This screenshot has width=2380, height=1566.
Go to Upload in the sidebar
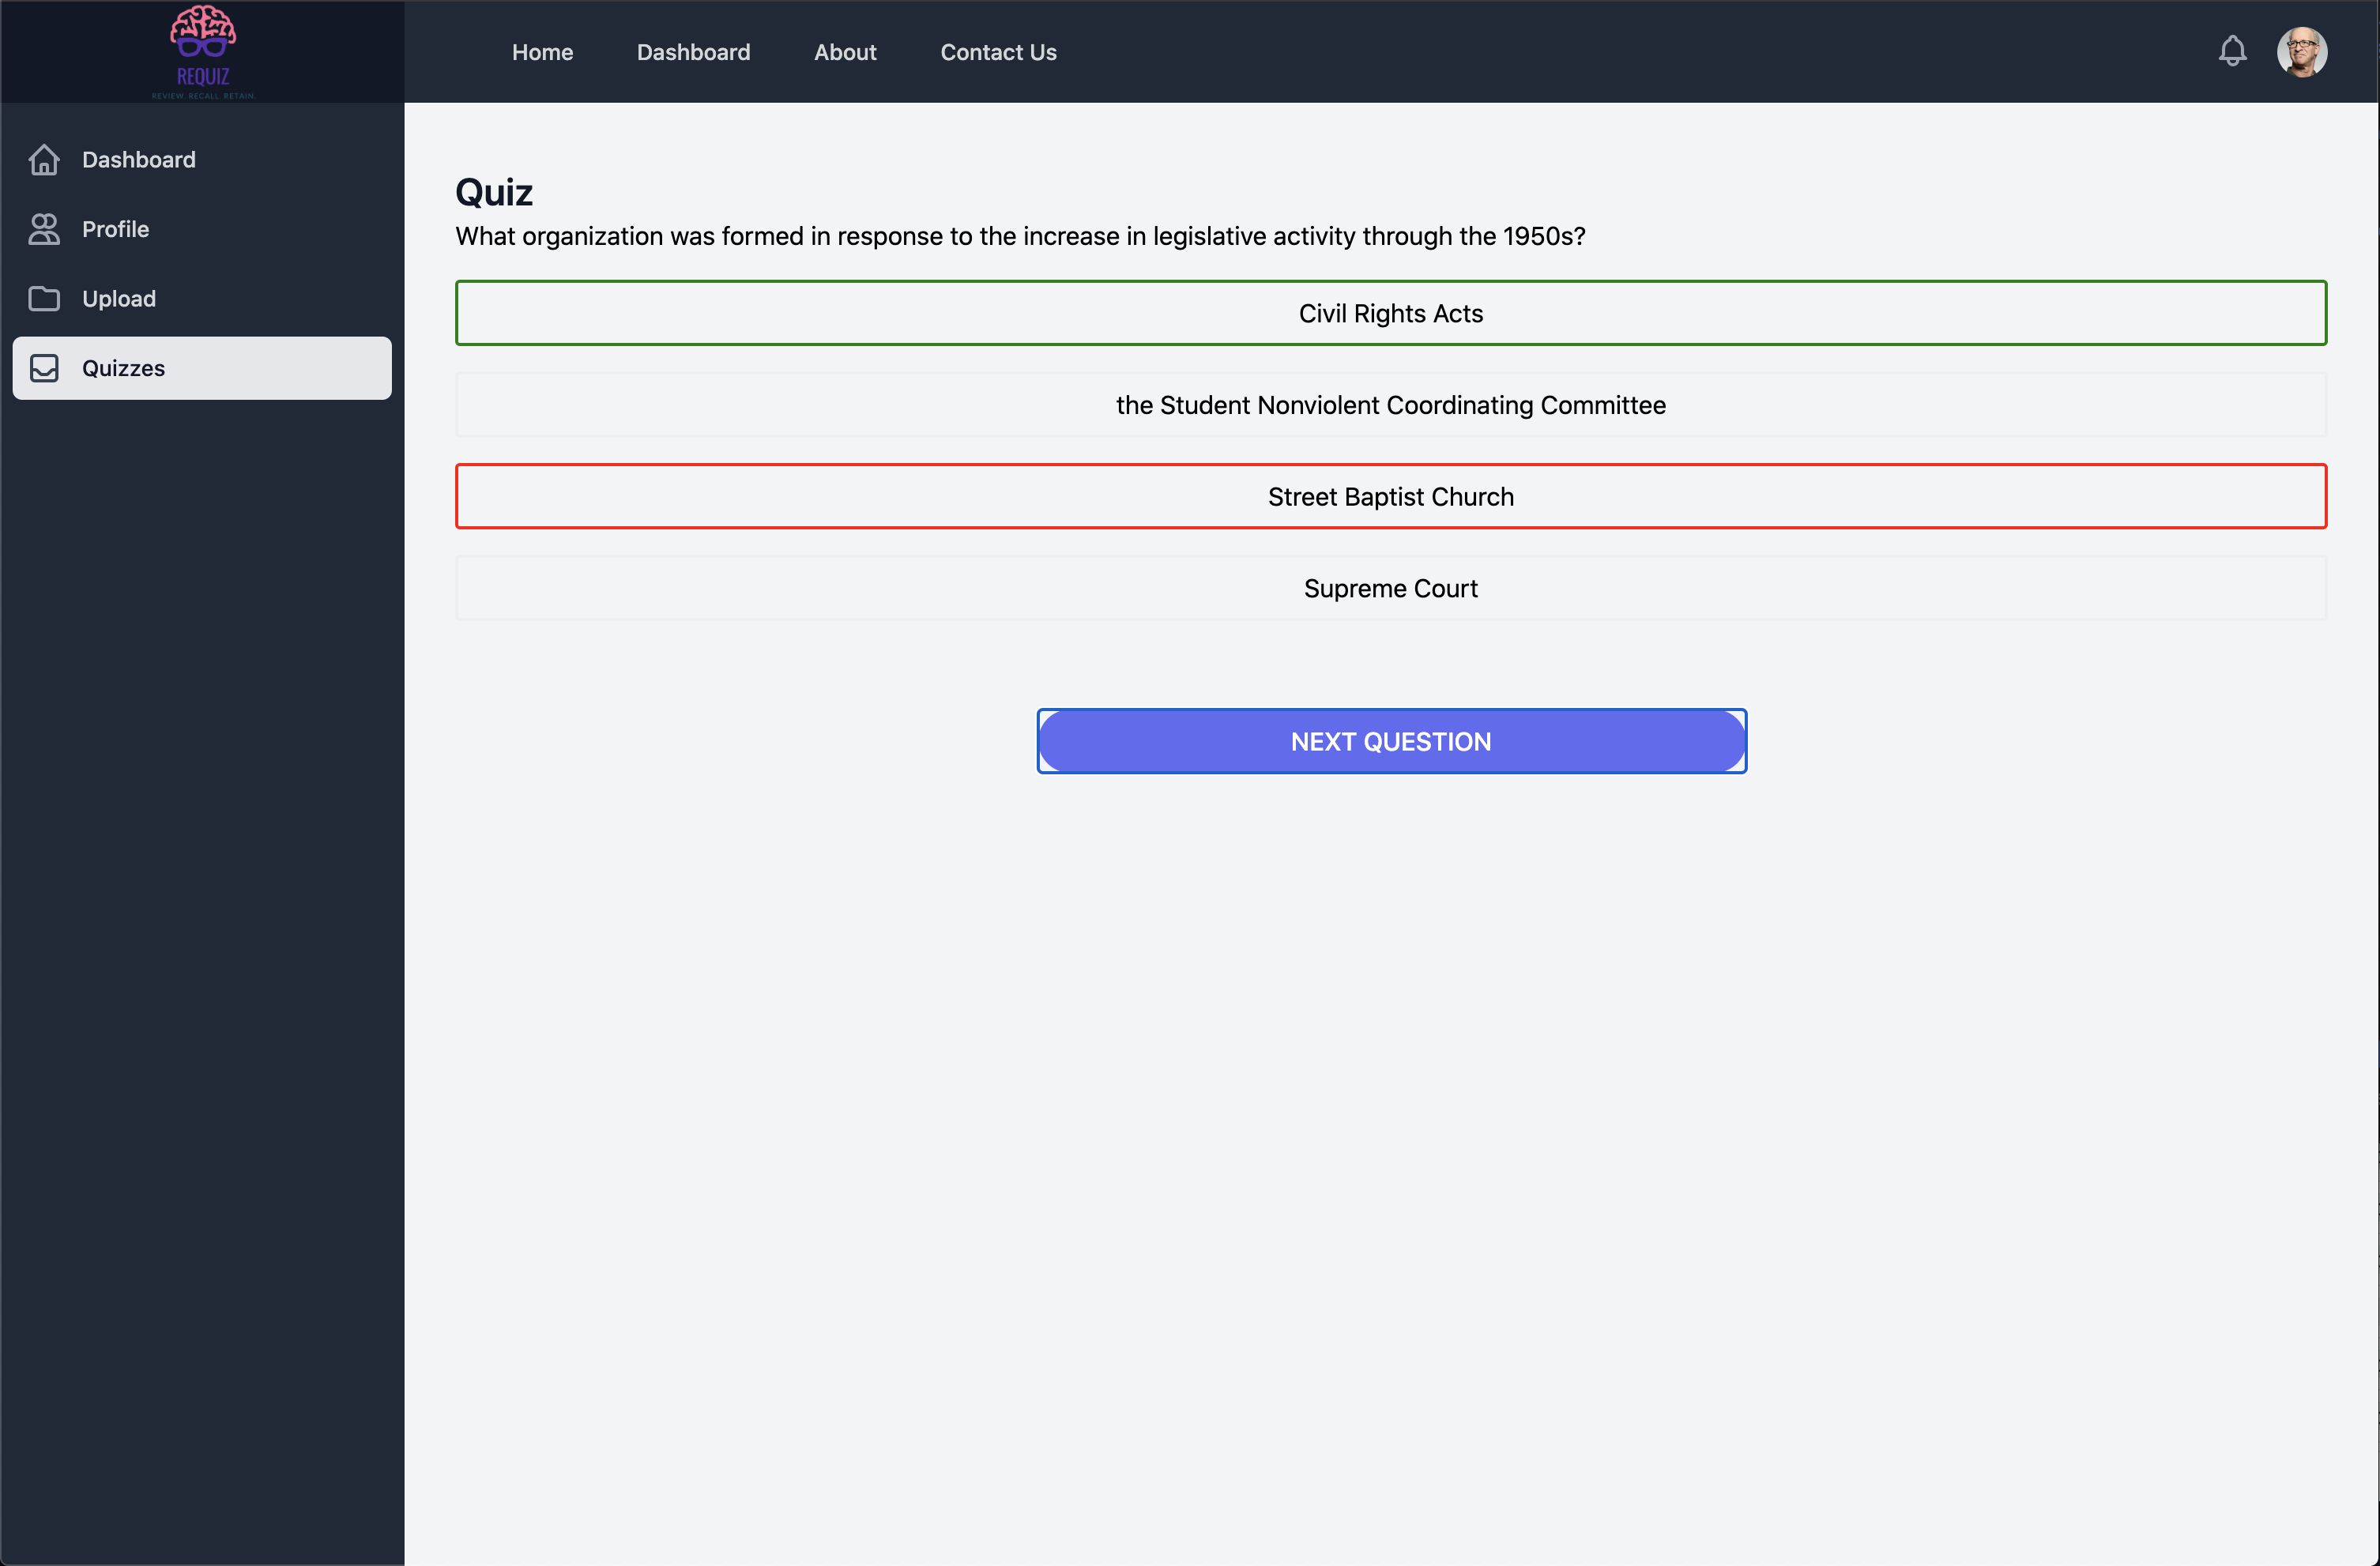coord(119,299)
